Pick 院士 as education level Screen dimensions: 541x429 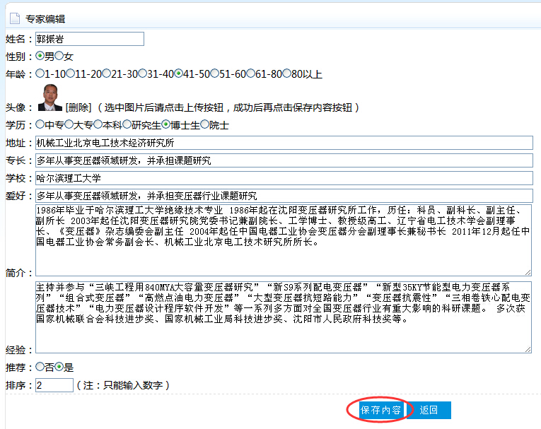coord(205,125)
